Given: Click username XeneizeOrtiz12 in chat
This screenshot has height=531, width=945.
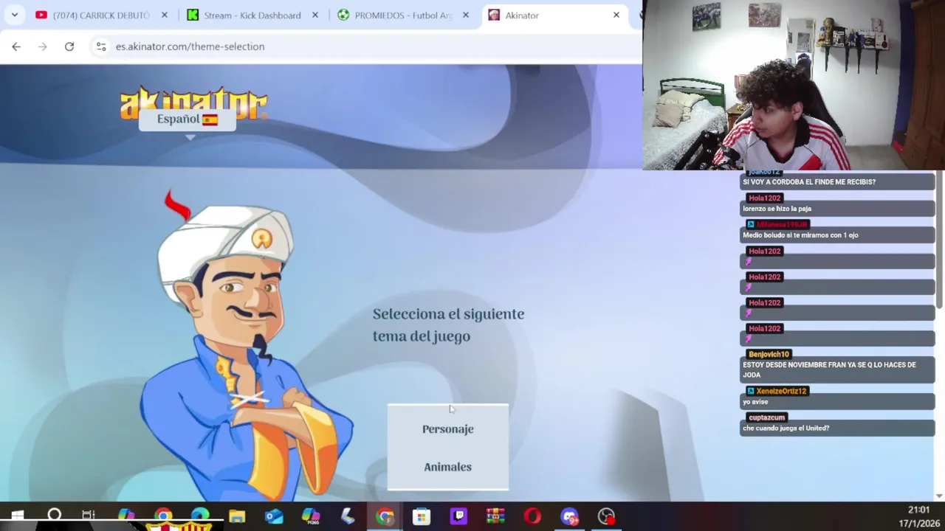Looking at the screenshot, I should click(x=781, y=391).
